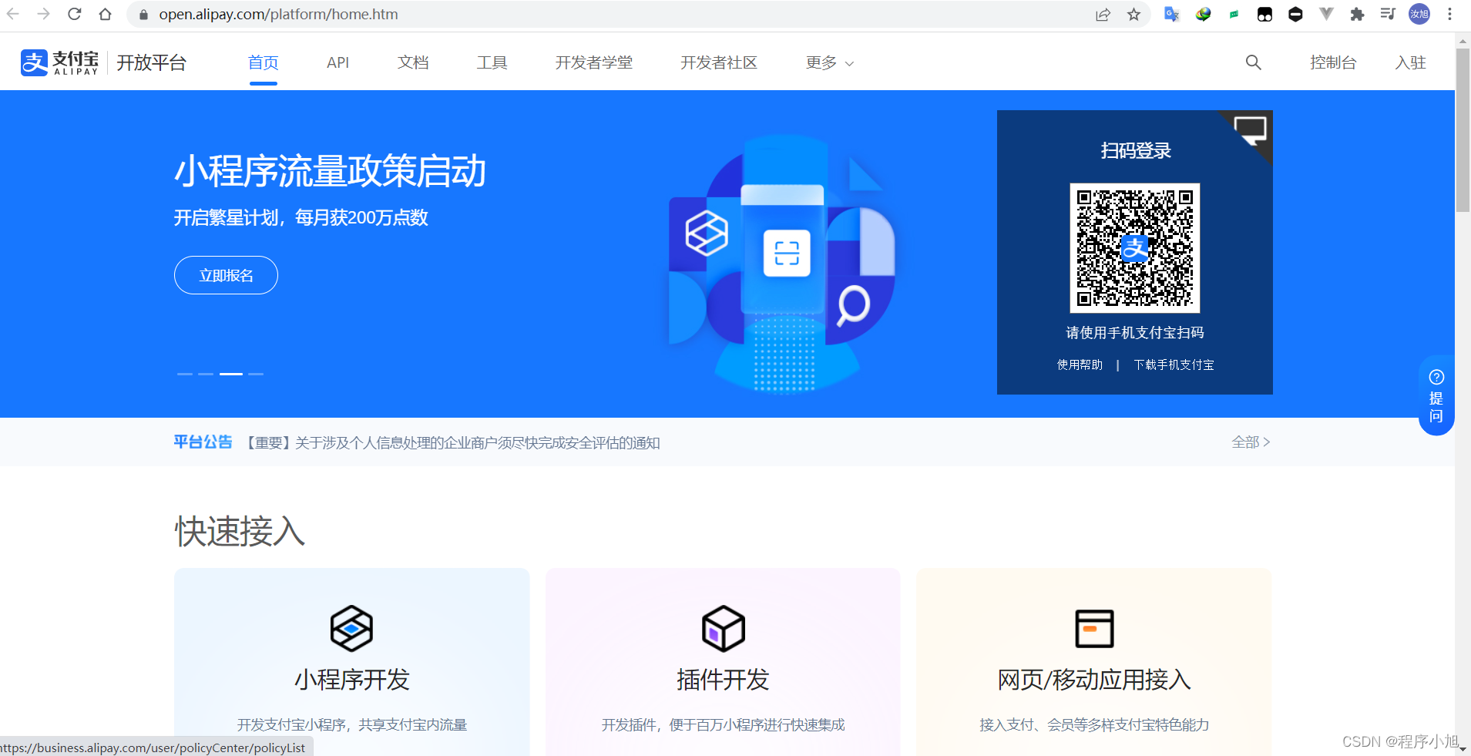Open the 工具 navigation tab
Screen dimensions: 1471x756
point(492,62)
